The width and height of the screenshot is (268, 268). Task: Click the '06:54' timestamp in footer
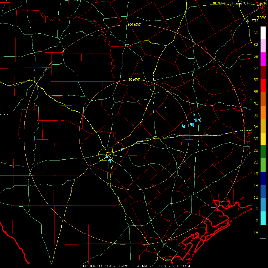point(184,266)
